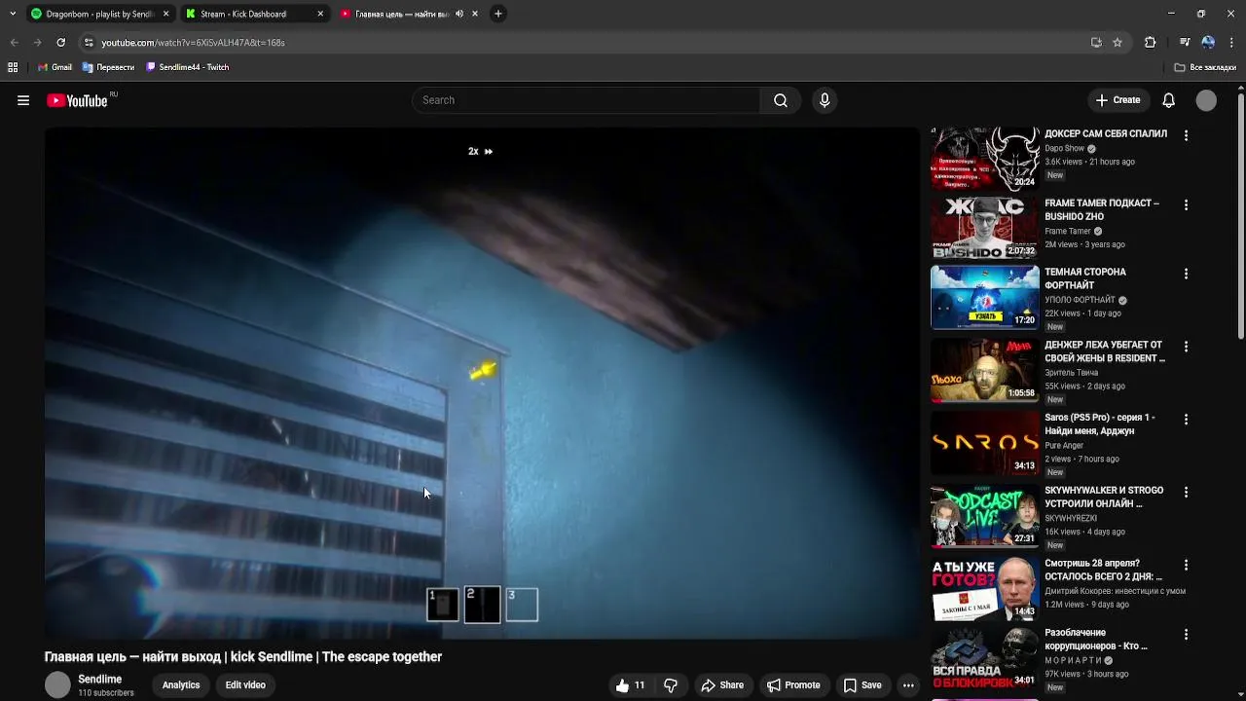Screen dimensions: 1246x701
Task: Click the search magnifier button
Action: tap(781, 100)
